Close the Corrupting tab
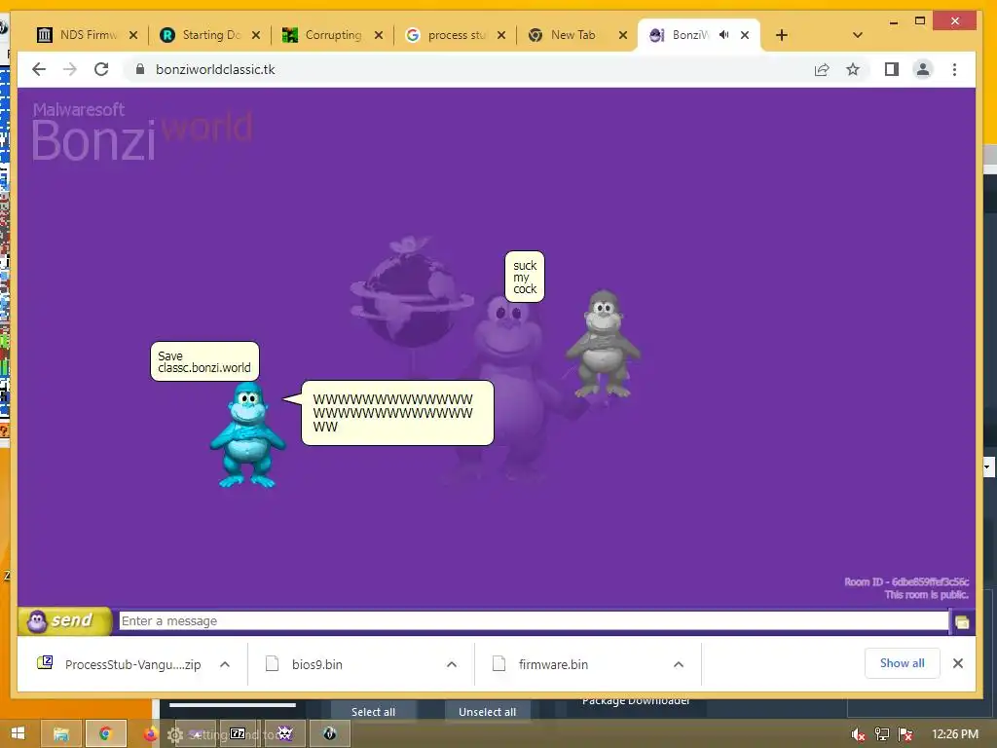The image size is (997, 748). tap(379, 35)
